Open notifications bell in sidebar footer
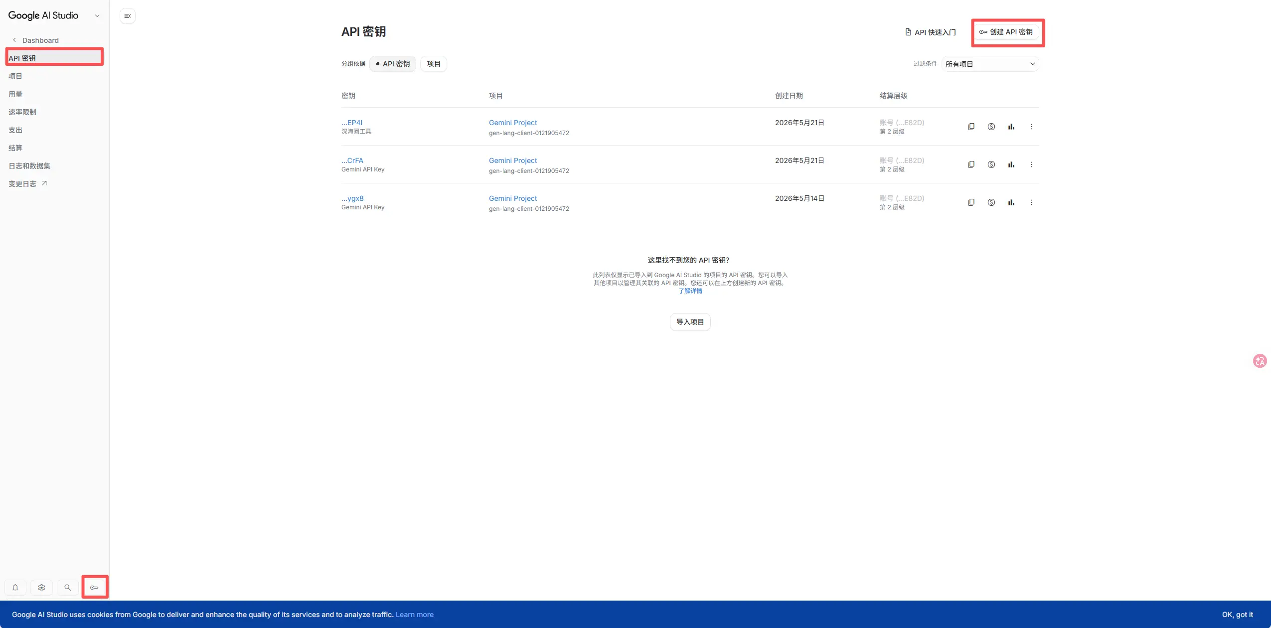Image resolution: width=1271 pixels, height=628 pixels. click(15, 588)
